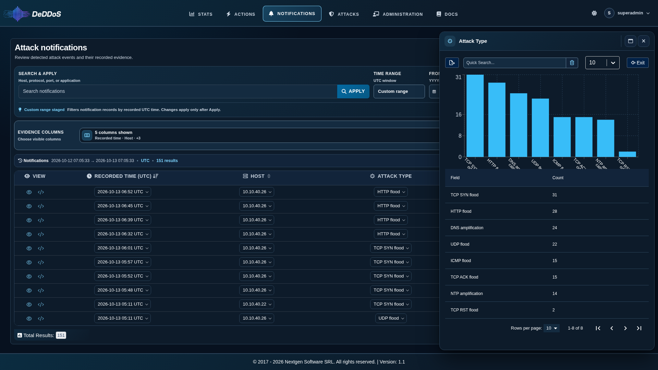Open raw code for 05:48 UTC row
The image size is (658, 370).
[x=41, y=291]
